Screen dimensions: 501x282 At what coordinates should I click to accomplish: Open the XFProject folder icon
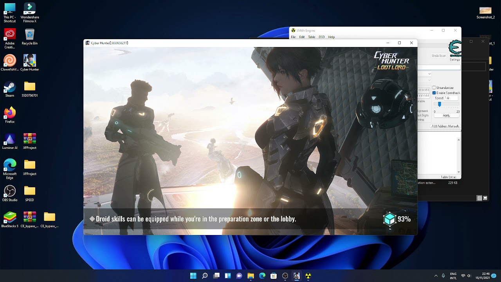click(30, 167)
